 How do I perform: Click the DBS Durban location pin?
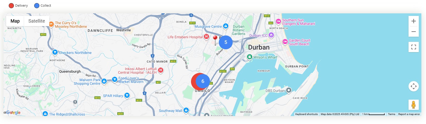[x=289, y=90]
